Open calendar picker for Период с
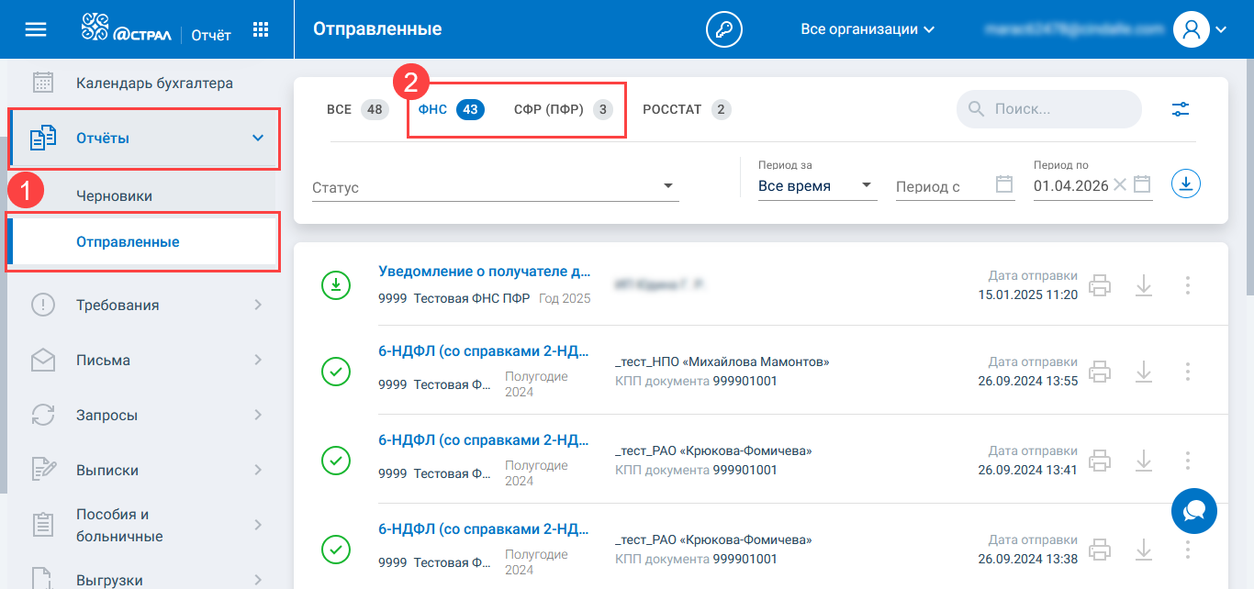 click(1004, 185)
